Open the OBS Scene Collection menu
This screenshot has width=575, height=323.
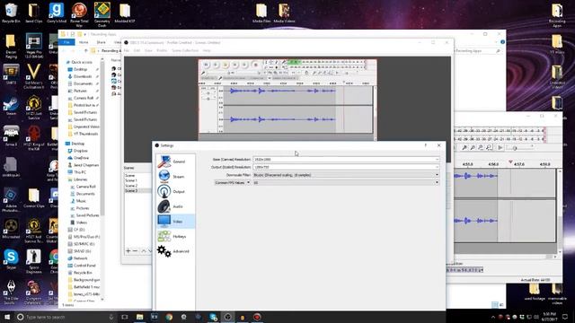pyautogui.click(x=185, y=50)
